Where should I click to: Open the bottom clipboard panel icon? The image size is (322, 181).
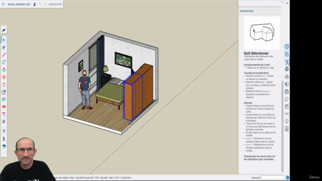pos(287,129)
